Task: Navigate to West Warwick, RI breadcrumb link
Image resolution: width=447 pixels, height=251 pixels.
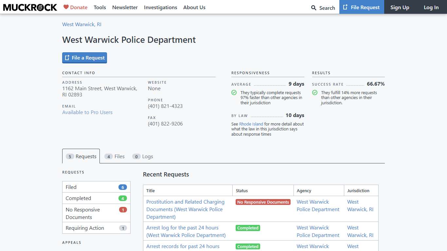Action: 81,24
